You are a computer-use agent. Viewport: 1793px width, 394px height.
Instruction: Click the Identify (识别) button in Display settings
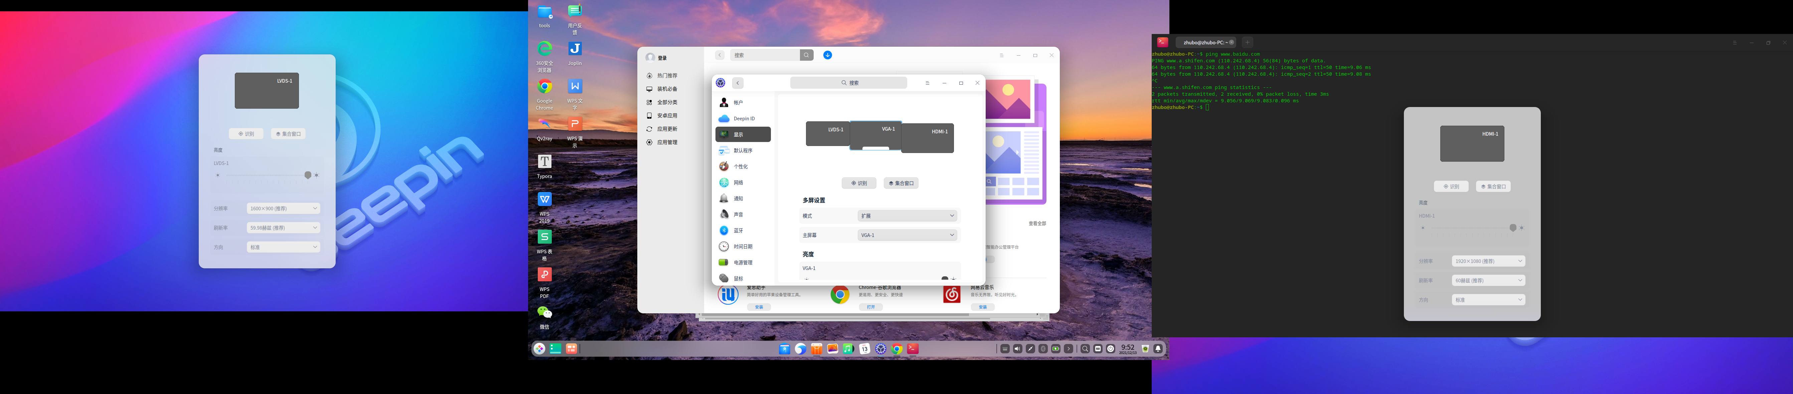click(x=859, y=183)
